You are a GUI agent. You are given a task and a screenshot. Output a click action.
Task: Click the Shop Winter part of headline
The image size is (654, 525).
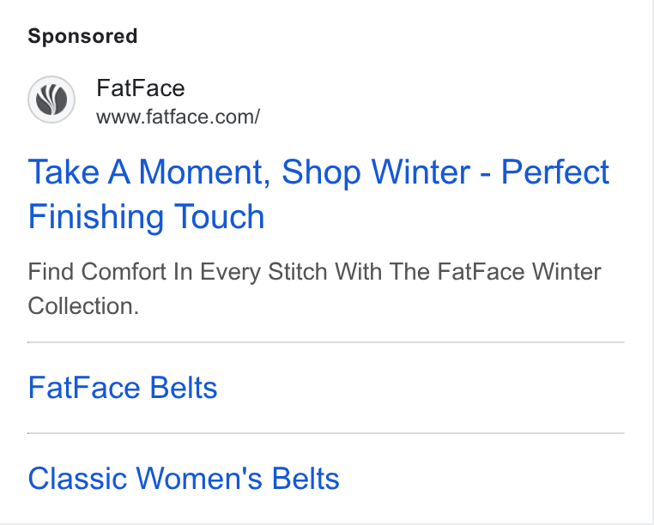tap(376, 172)
